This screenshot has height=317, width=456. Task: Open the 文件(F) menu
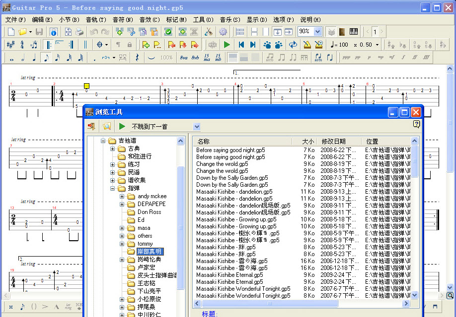click(15, 20)
